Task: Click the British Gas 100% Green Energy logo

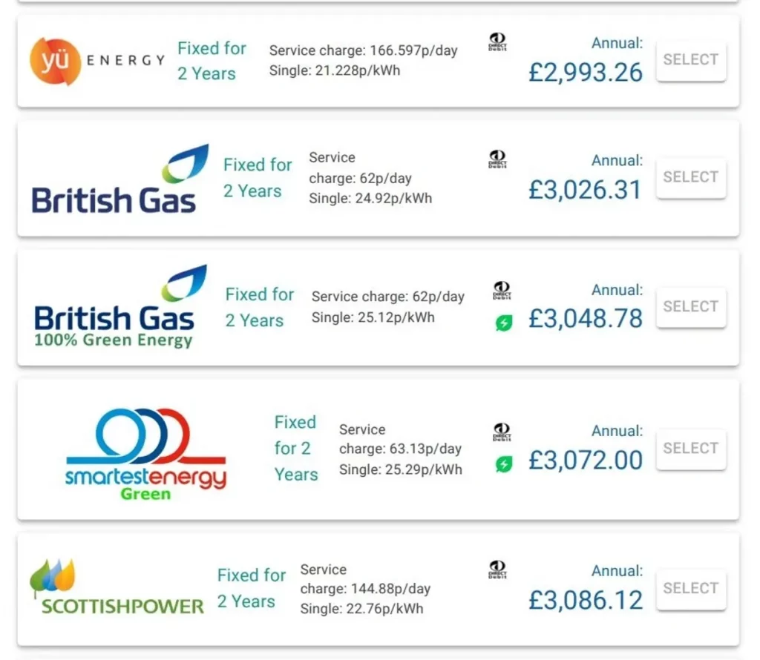Action: tap(114, 308)
